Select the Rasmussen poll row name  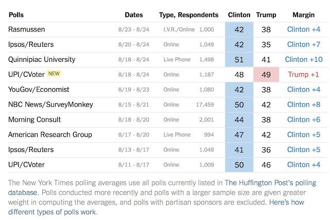click(x=27, y=30)
